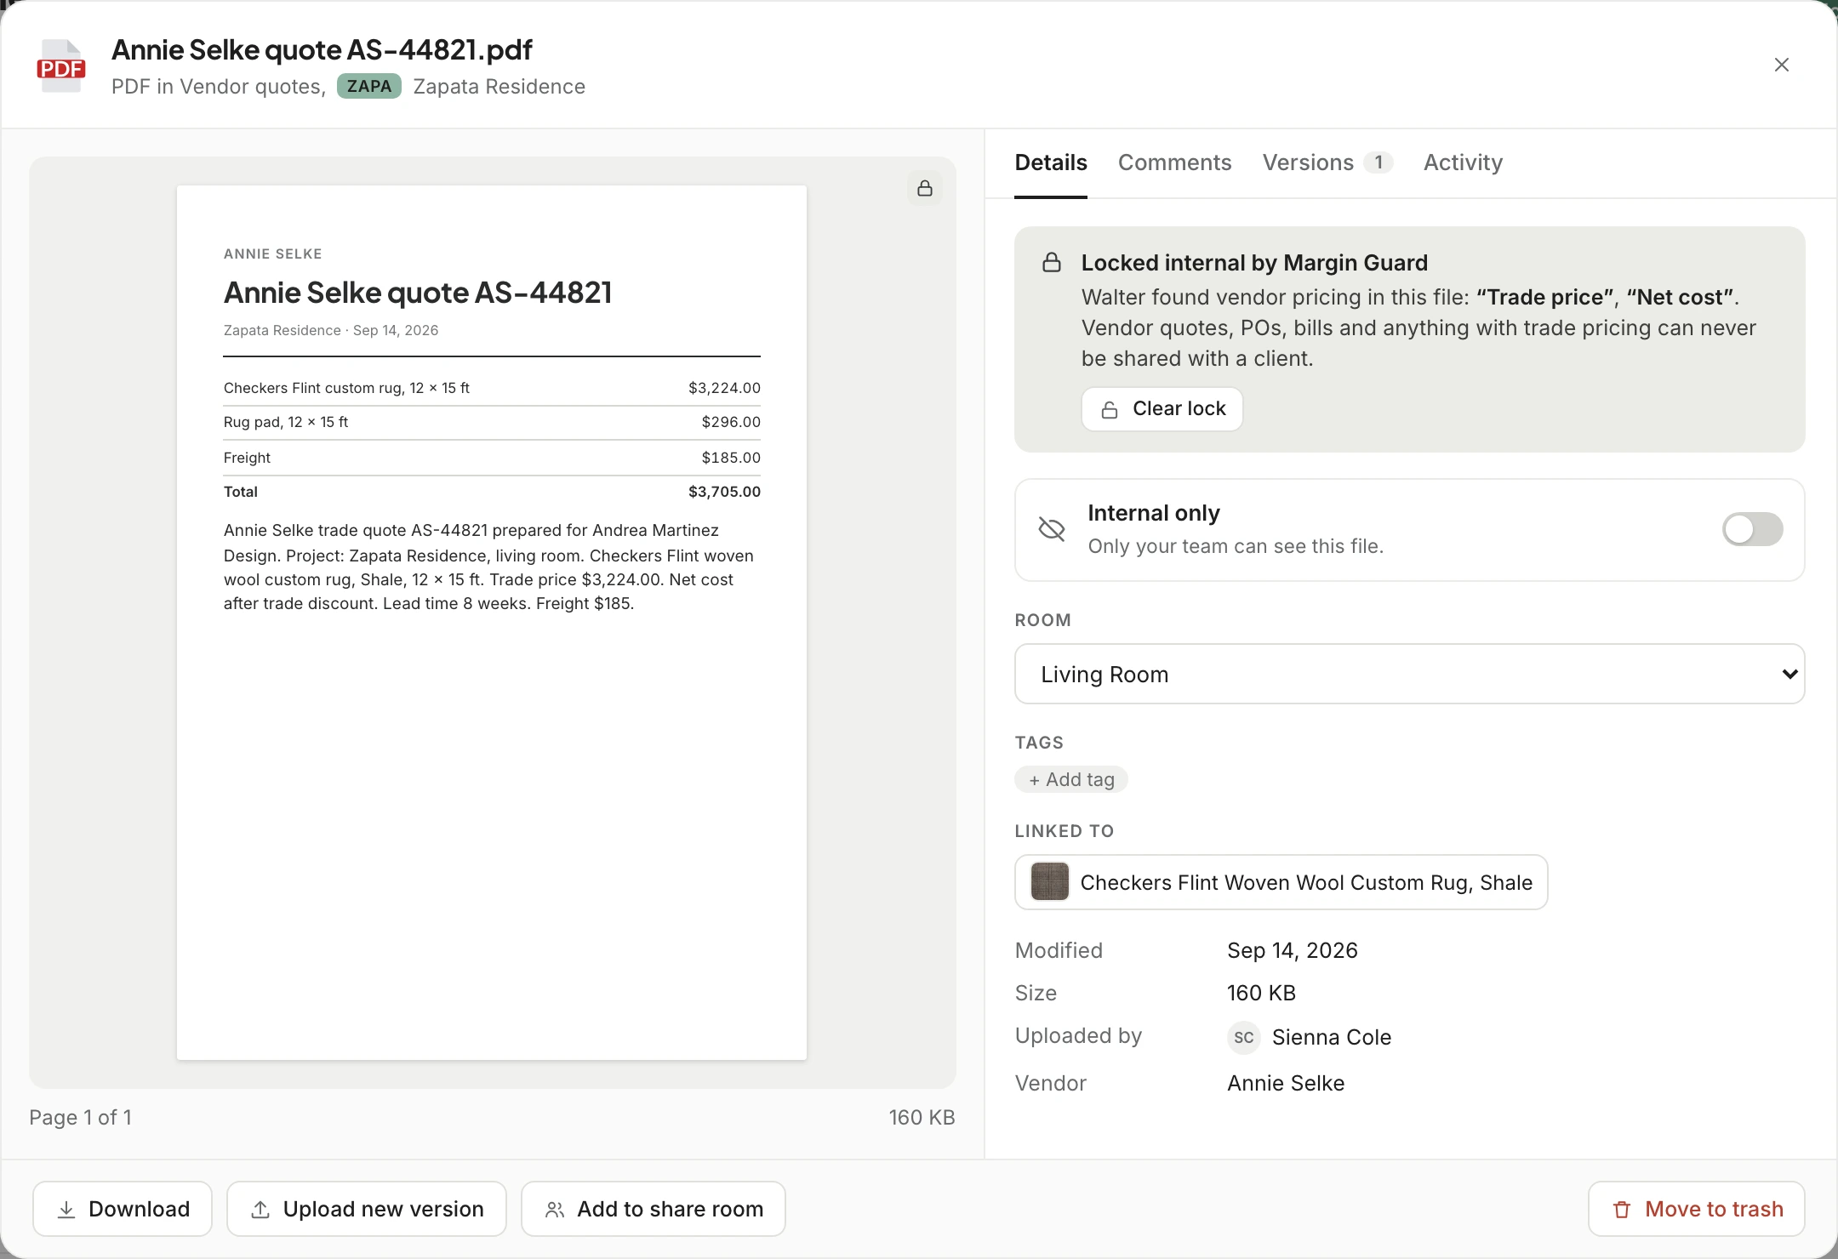Open the Comments tab
Screen dimensions: 1838x1259
pyautogui.click(x=1174, y=162)
